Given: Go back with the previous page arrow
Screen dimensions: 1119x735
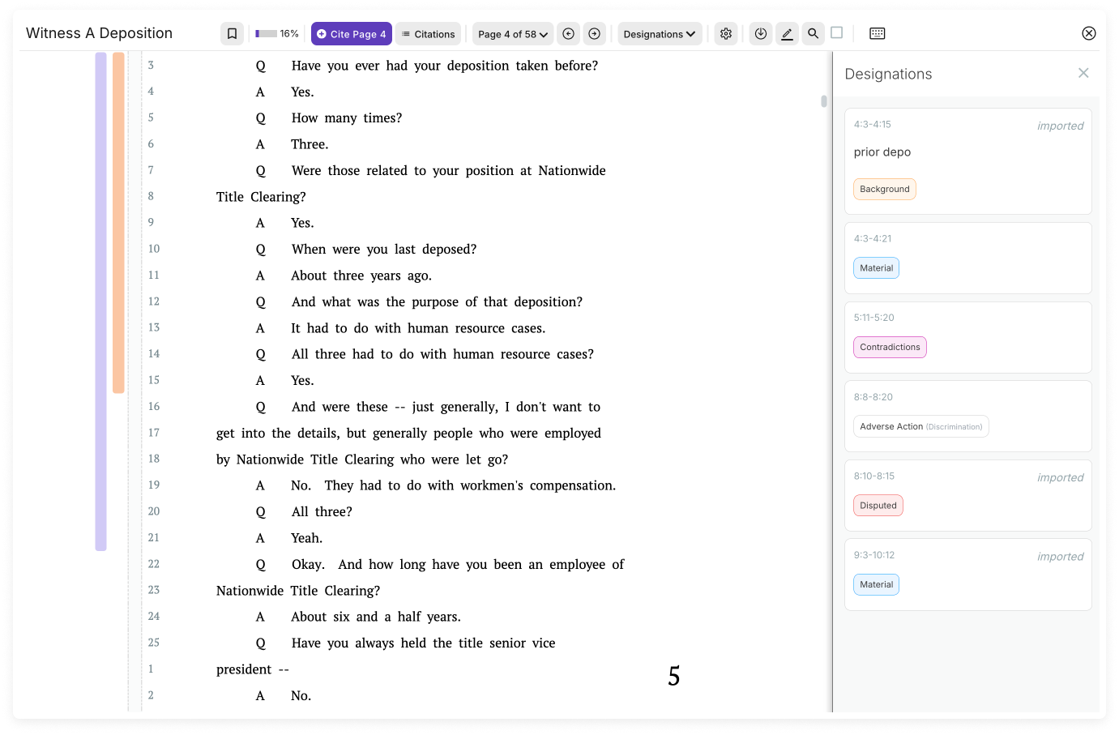Looking at the screenshot, I should pos(568,33).
